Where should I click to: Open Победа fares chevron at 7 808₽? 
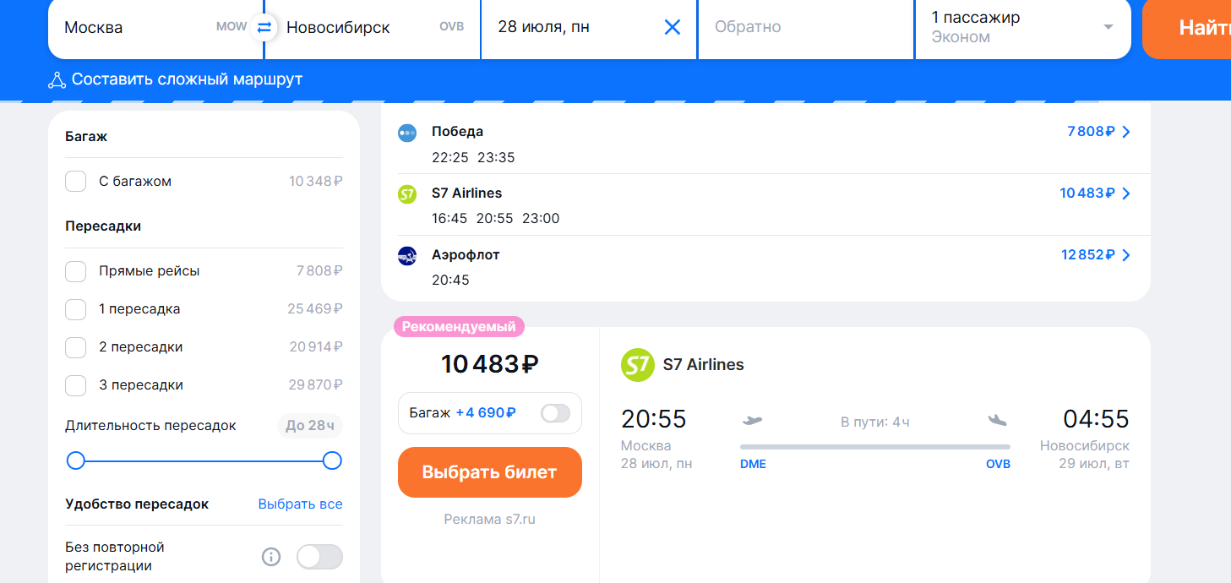coord(1125,132)
